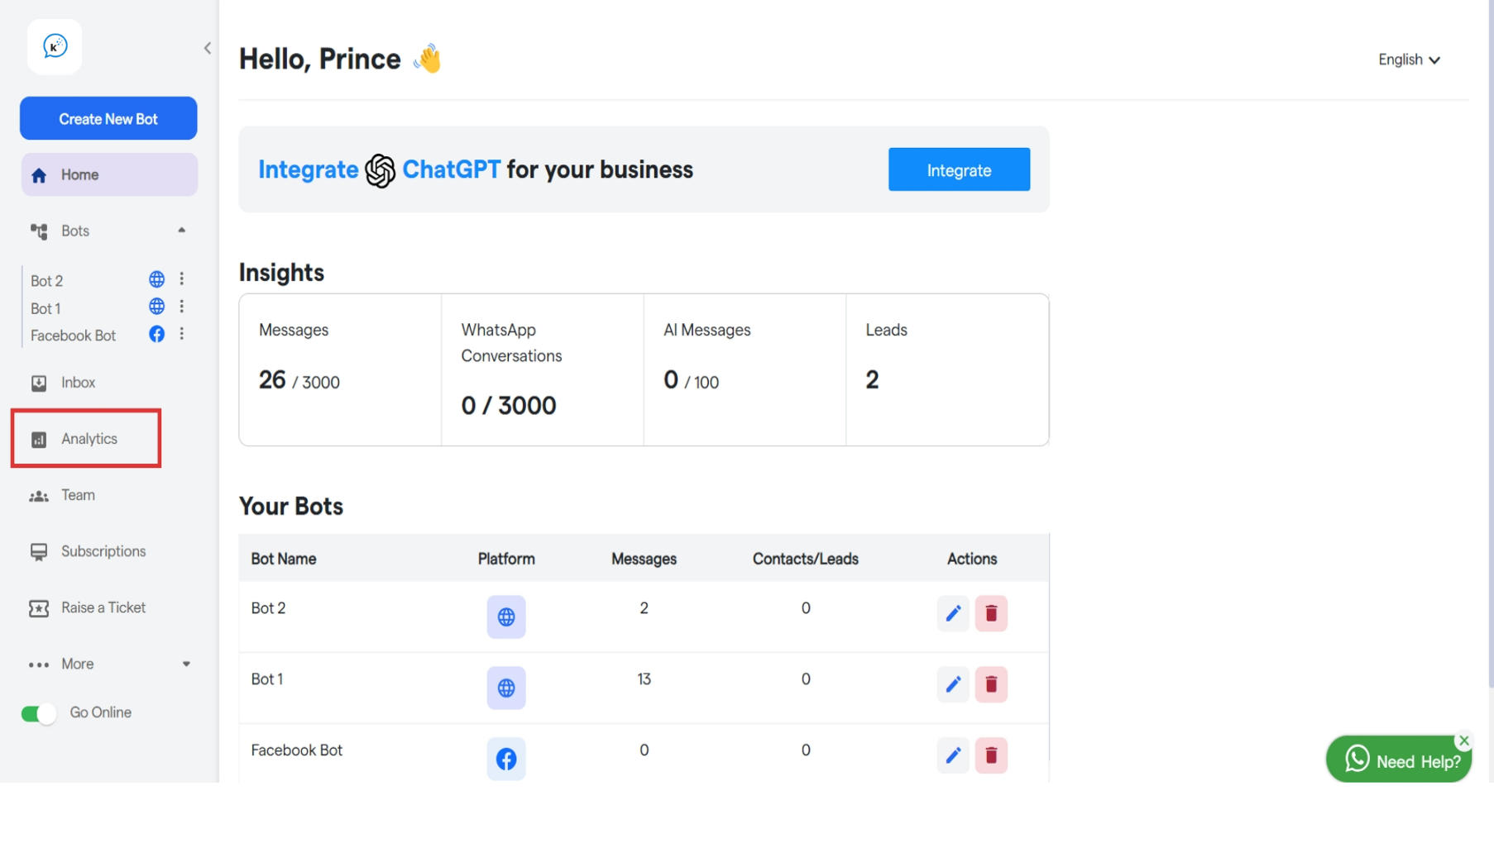Click the edit pencil for Bot 2
This screenshot has height=843, width=1494.
point(953,613)
